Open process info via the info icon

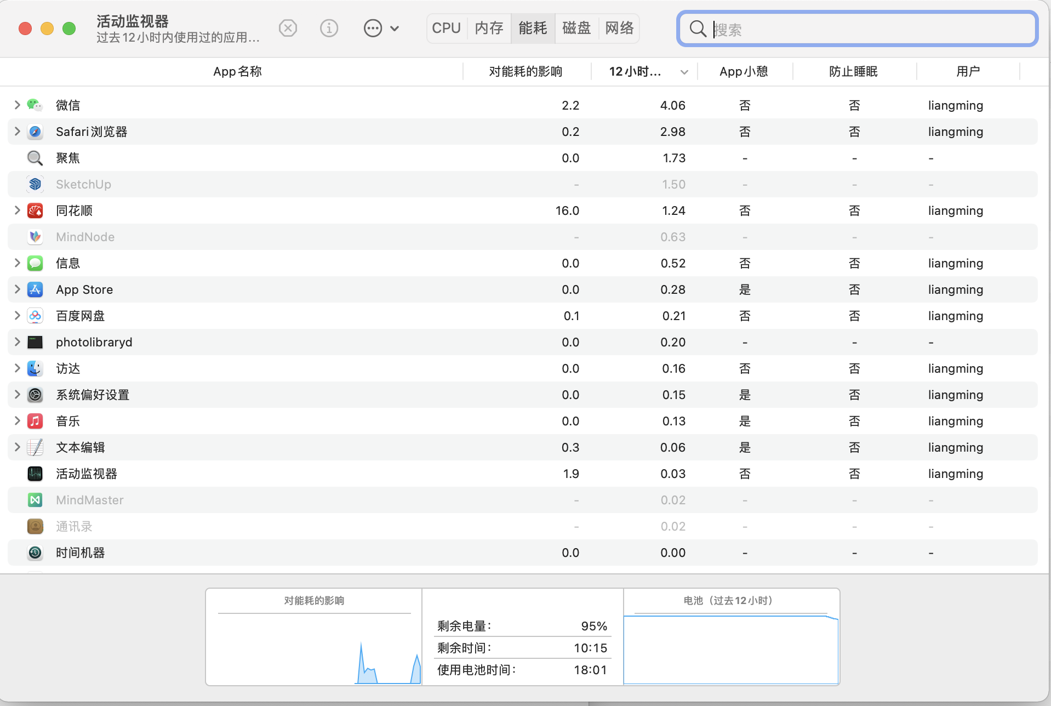point(329,28)
